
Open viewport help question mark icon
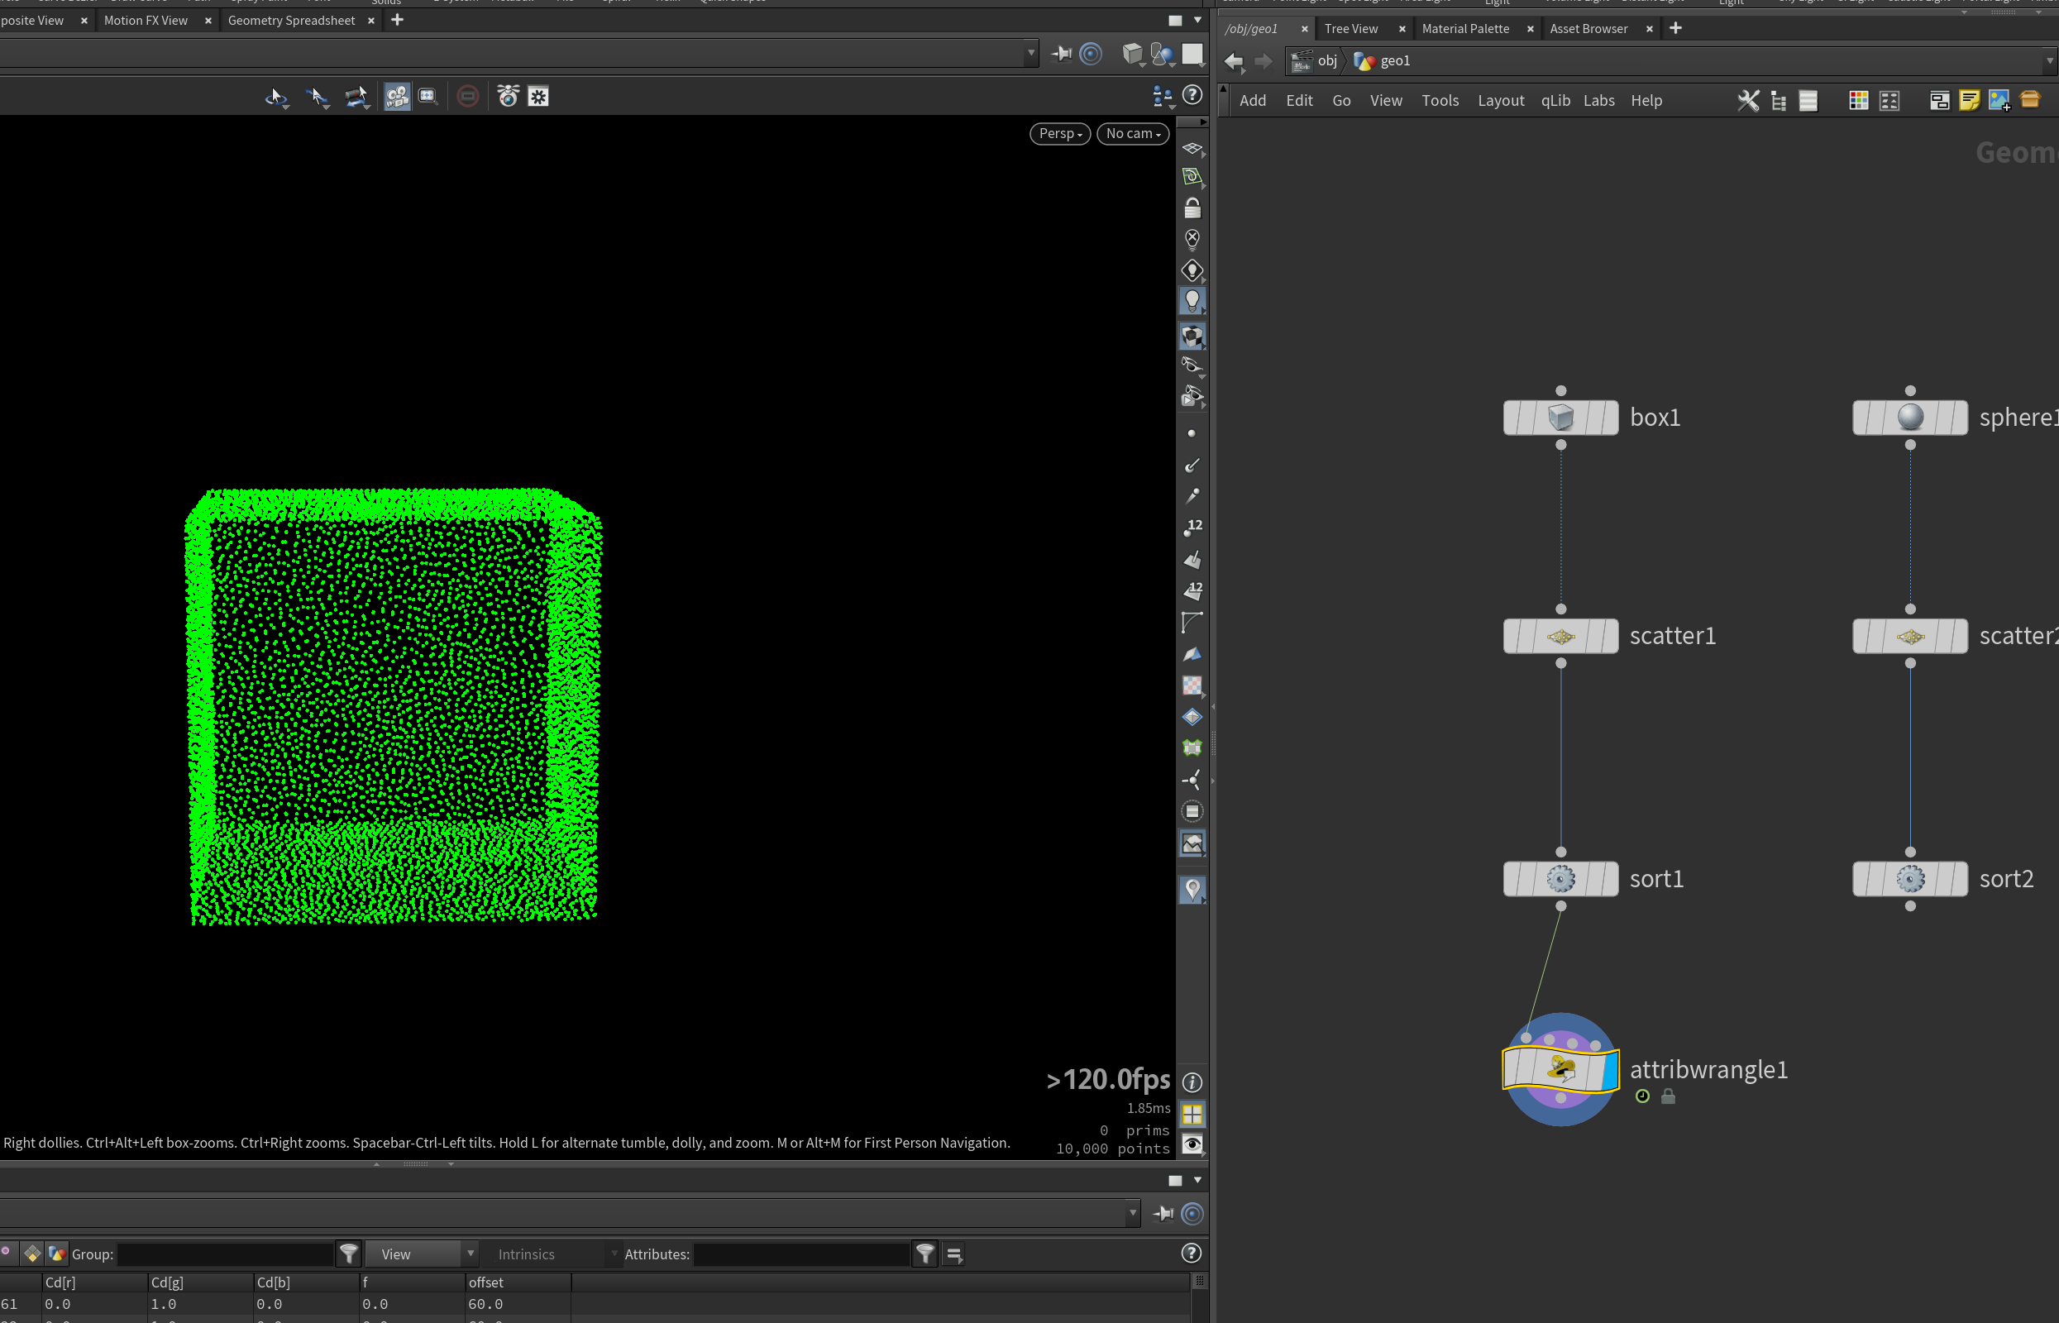pyautogui.click(x=1192, y=95)
